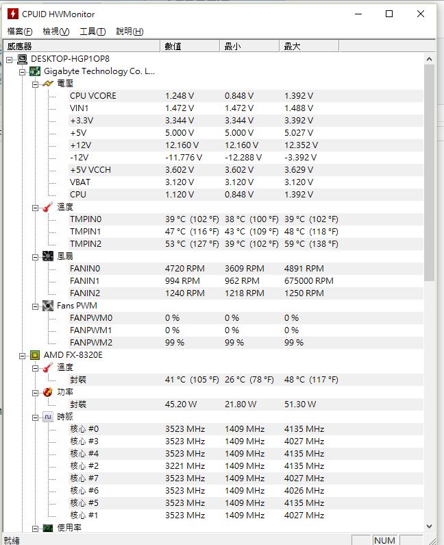Collapse the 使用率 utilization section

coord(35,529)
